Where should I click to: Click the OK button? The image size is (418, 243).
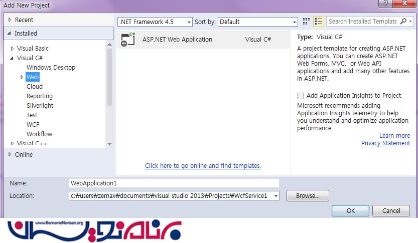click(351, 210)
